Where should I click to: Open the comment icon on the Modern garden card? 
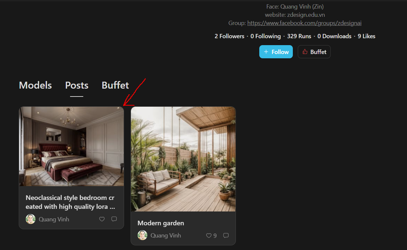[226, 236]
